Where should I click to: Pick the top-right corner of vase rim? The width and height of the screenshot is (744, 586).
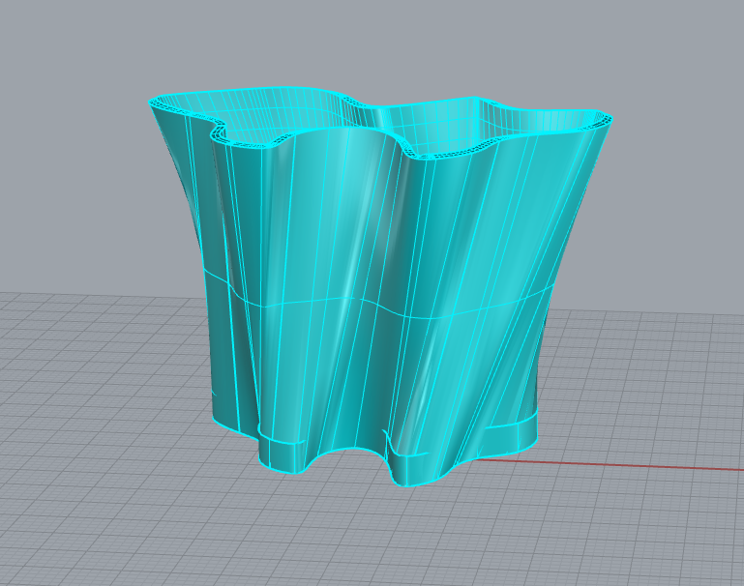pyautogui.click(x=610, y=119)
